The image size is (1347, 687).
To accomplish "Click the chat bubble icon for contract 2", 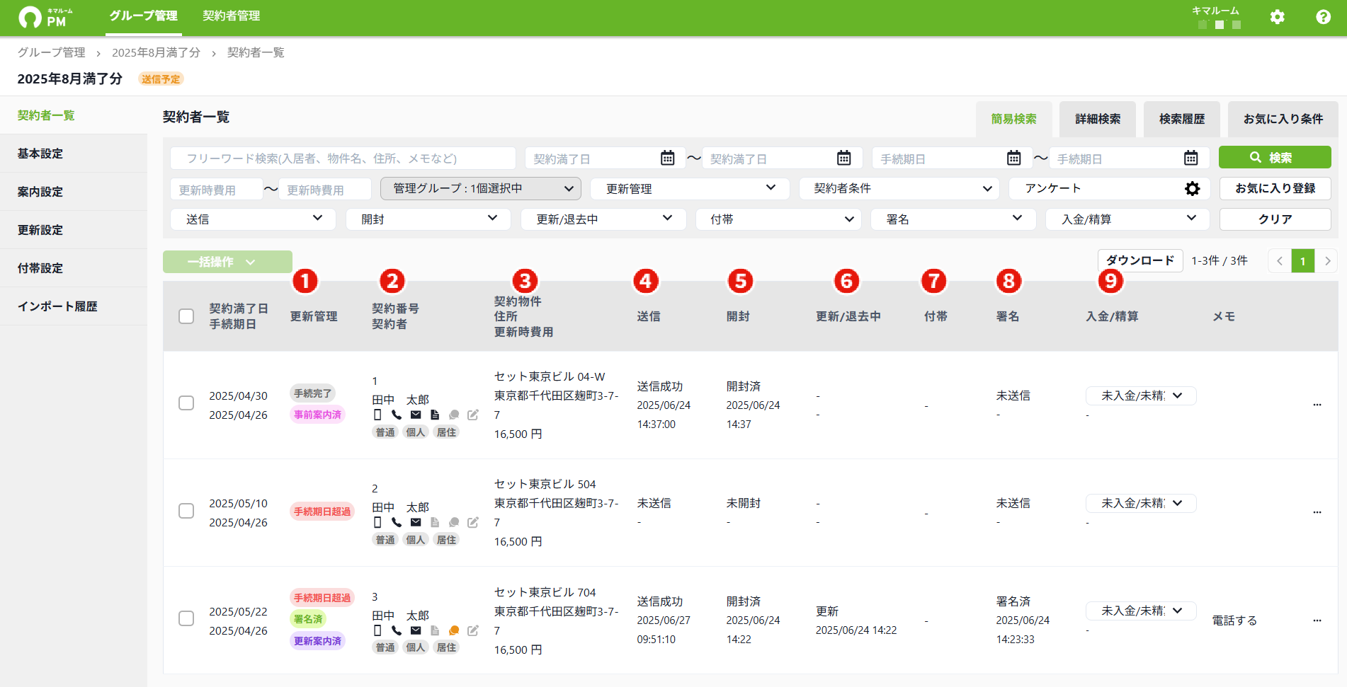I will tap(454, 522).
